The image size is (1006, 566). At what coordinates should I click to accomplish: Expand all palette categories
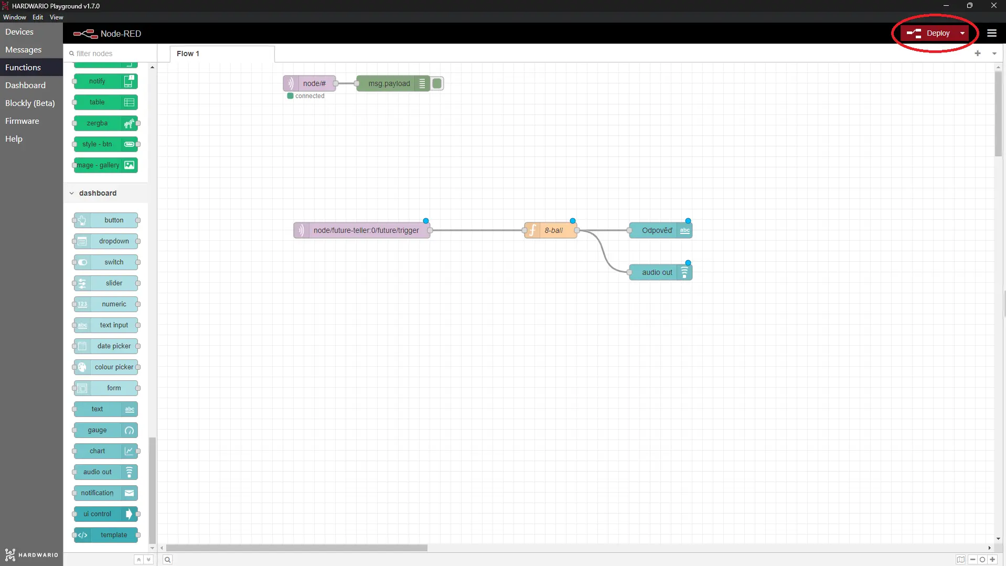pyautogui.click(x=148, y=560)
